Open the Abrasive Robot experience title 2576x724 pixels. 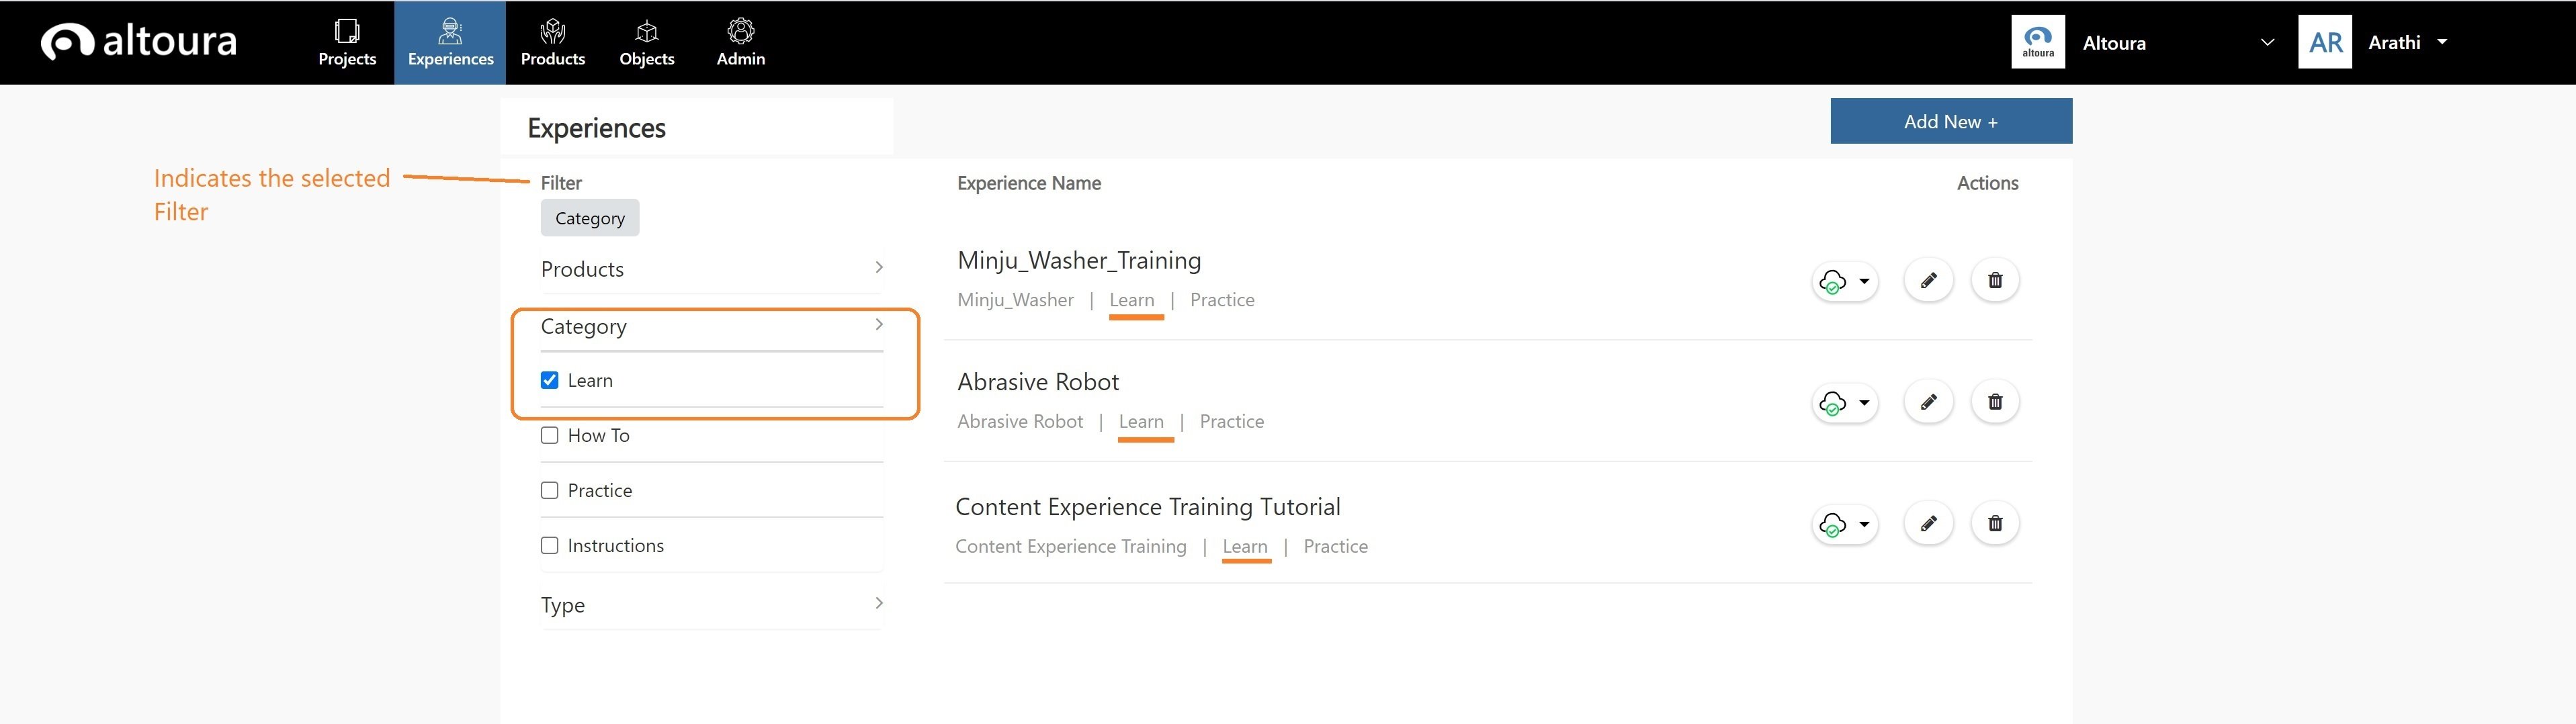coord(1038,382)
